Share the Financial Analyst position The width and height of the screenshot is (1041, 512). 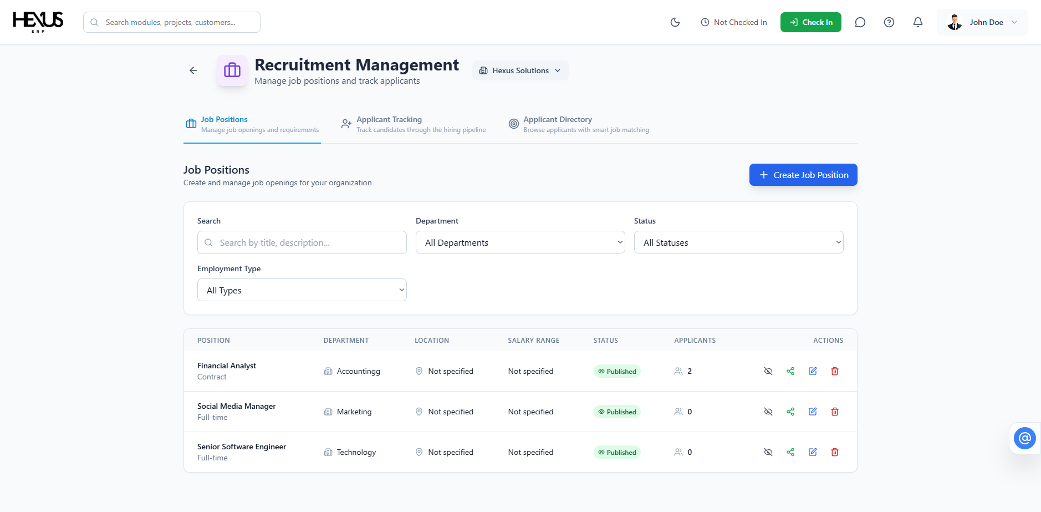[790, 371]
